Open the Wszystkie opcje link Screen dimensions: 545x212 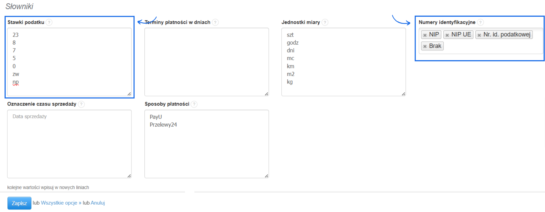(x=61, y=203)
